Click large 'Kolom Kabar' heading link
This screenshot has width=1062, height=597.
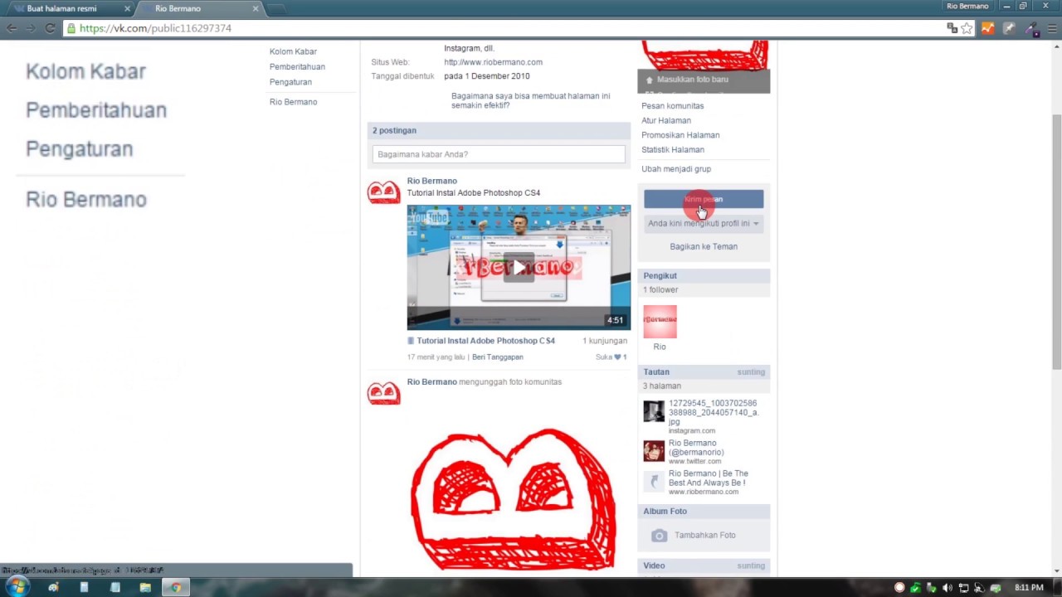pyautogui.click(x=85, y=71)
